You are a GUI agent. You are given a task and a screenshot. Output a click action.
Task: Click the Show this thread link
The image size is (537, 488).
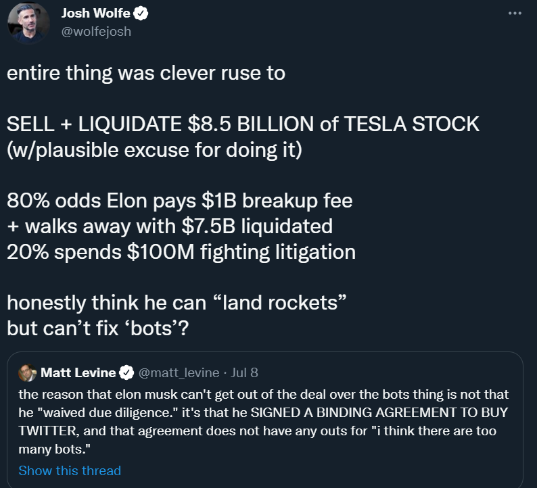(x=70, y=470)
